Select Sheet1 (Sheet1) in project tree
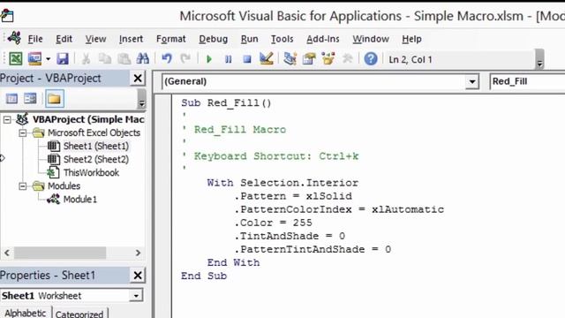Screen dimensions: 565x318 coord(96,146)
